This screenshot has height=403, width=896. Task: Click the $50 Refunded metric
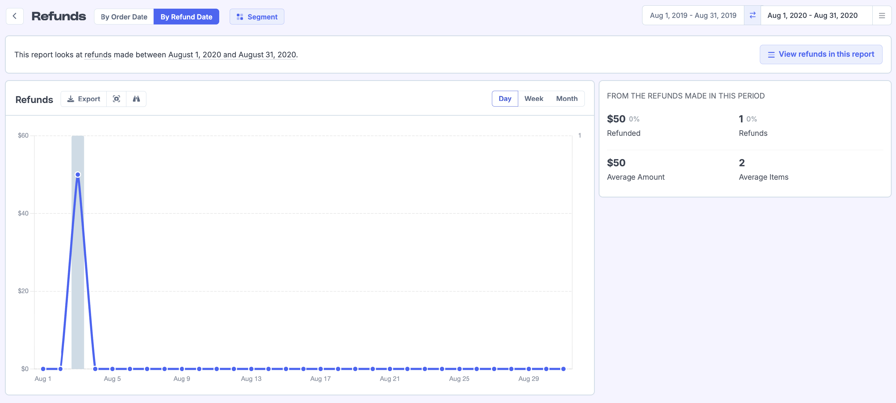tap(616, 119)
